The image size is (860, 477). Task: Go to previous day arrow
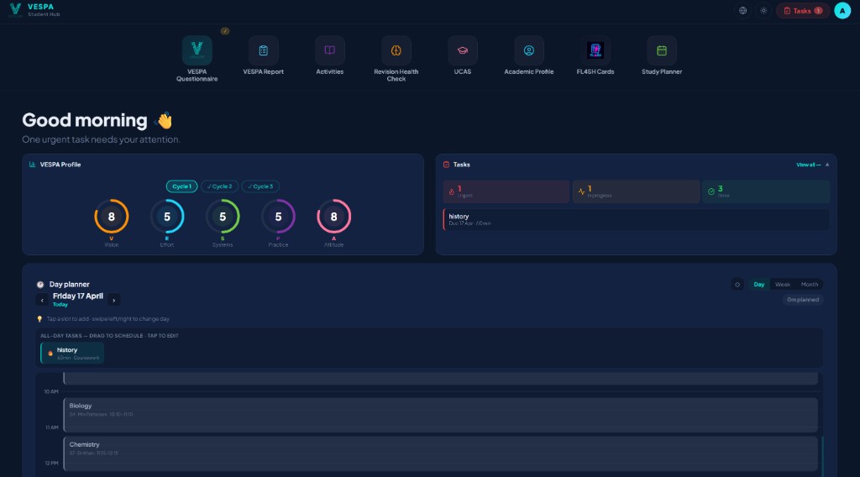click(42, 301)
